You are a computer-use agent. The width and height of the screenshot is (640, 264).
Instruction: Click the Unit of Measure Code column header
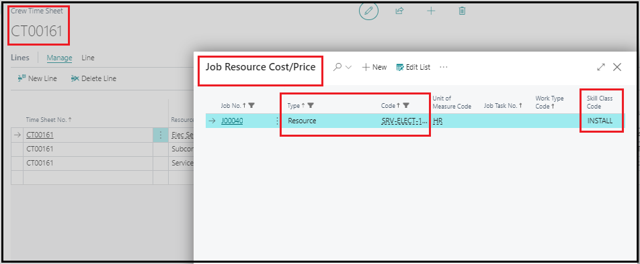pos(452,103)
